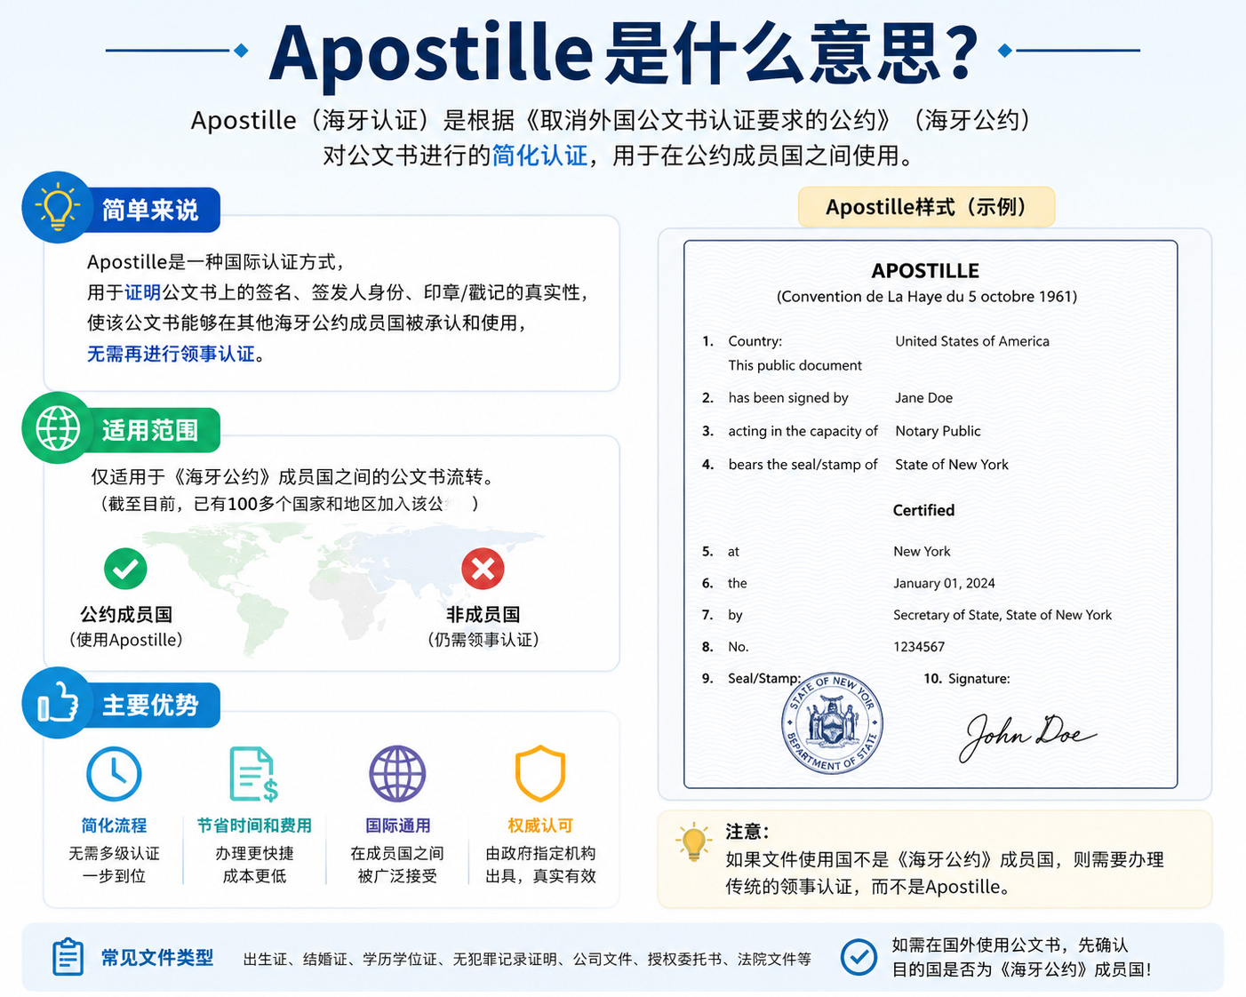
Task: Click the New York value on row 5
Action: (922, 552)
